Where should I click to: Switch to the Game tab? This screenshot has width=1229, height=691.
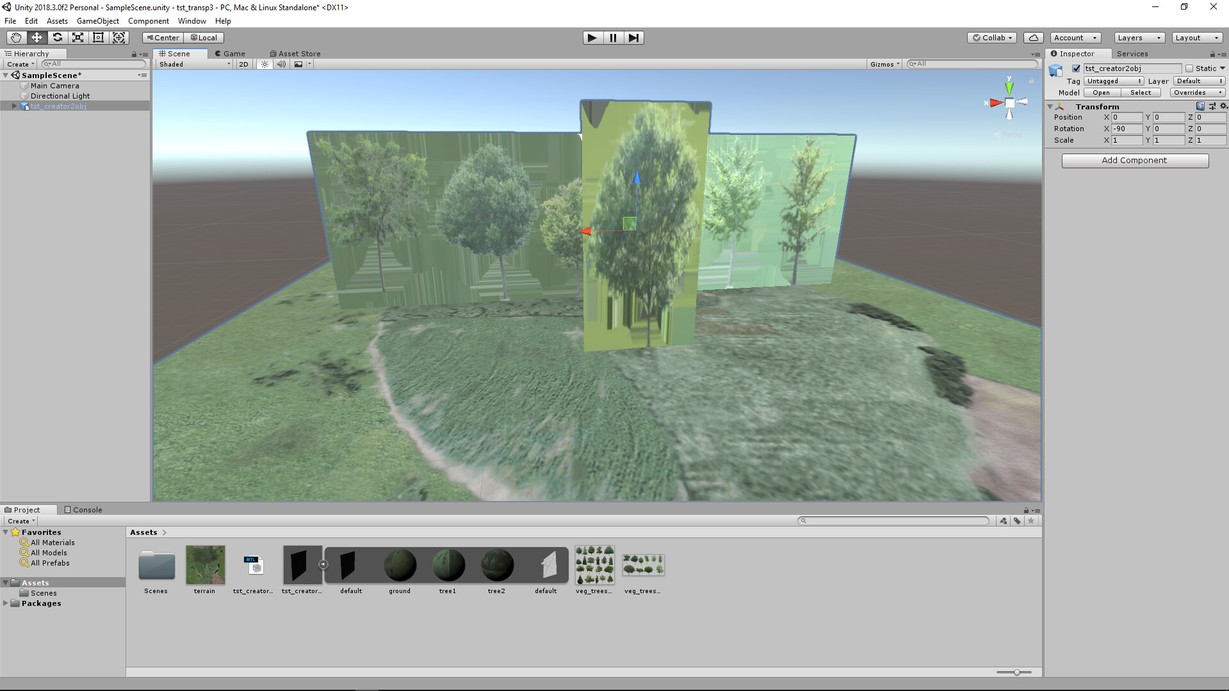coord(230,53)
